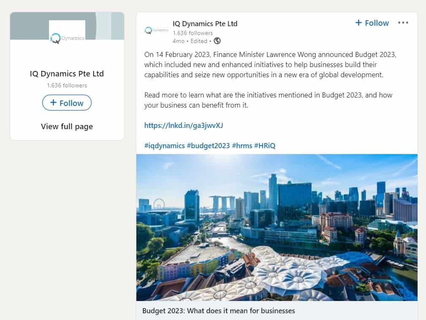Click IQ Dynamics logo in sidebar card

point(67,32)
